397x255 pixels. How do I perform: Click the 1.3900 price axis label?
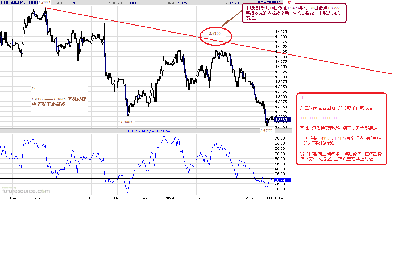point(281,96)
